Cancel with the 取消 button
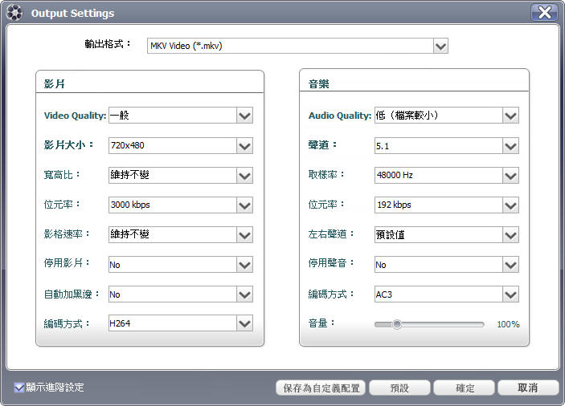The height and width of the screenshot is (406, 565). pos(528,388)
